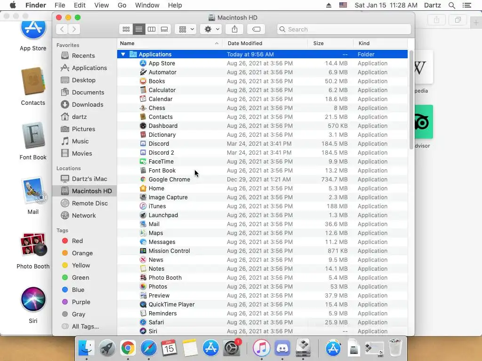Open Notification Center menu bar icon
This screenshot has height=361, width=482.
[x=466, y=5]
